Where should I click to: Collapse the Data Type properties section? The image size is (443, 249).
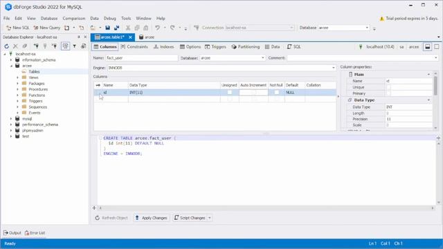pyautogui.click(x=428, y=100)
